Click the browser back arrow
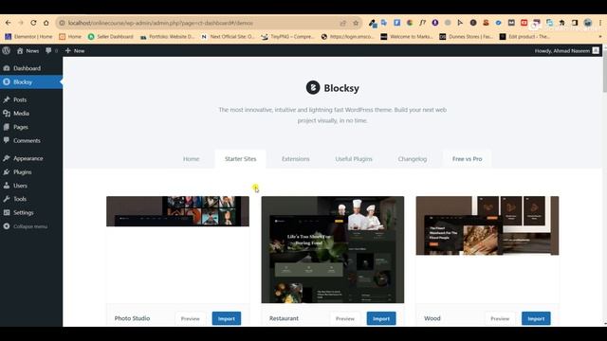Screen dimensions: 607x341 tap(9, 23)
